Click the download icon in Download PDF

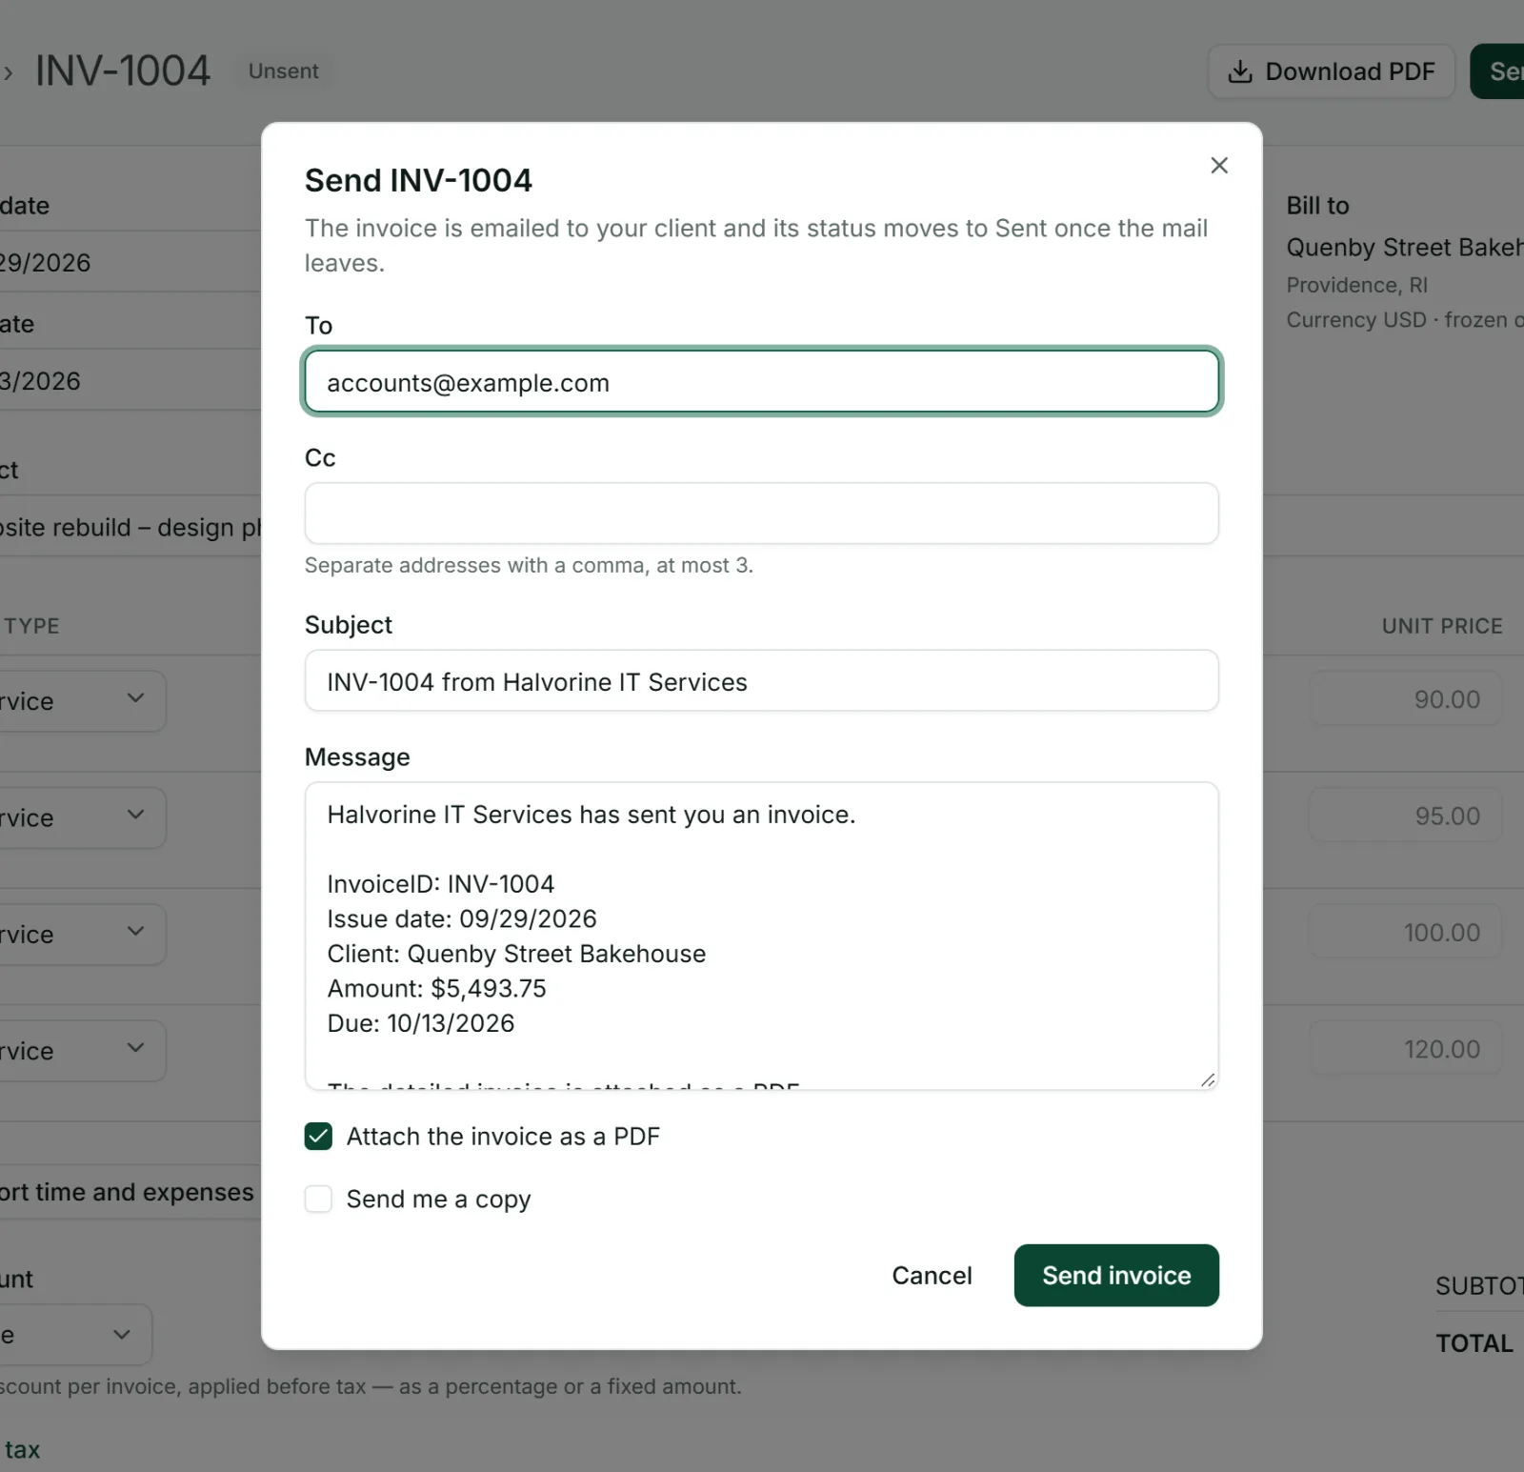point(1240,71)
